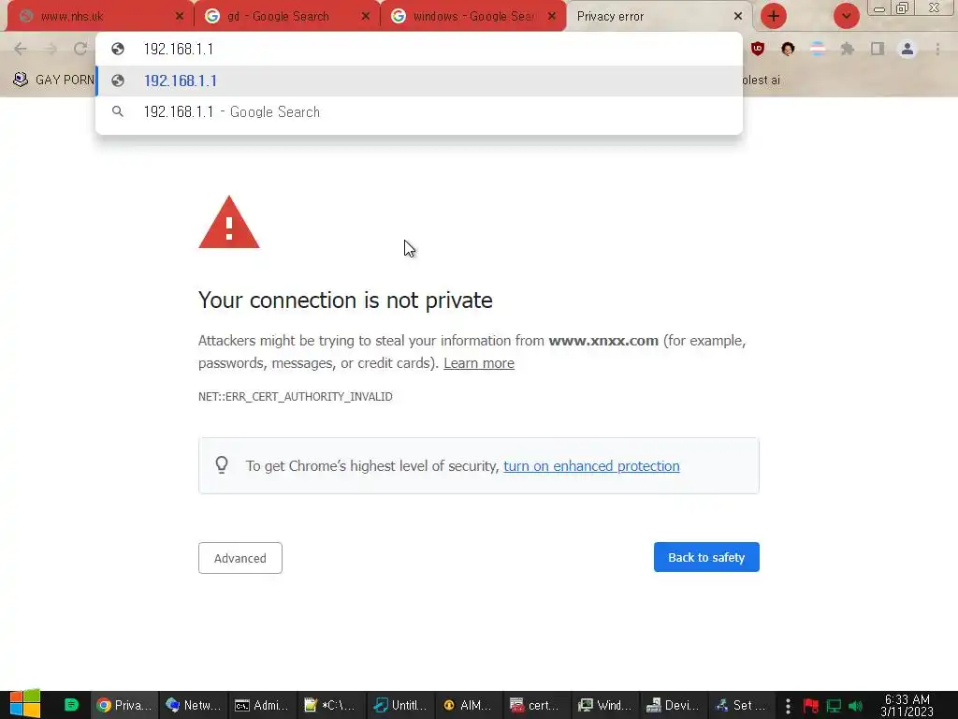Select the Privacy error tab

pyautogui.click(x=657, y=17)
